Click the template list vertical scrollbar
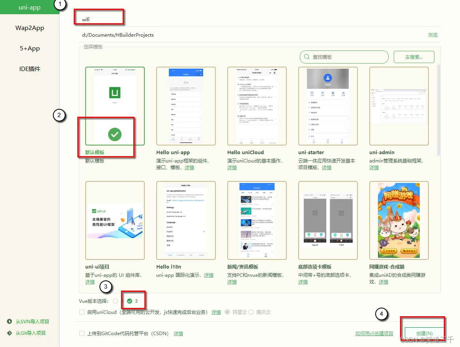460x347 pixels. tap(439, 110)
